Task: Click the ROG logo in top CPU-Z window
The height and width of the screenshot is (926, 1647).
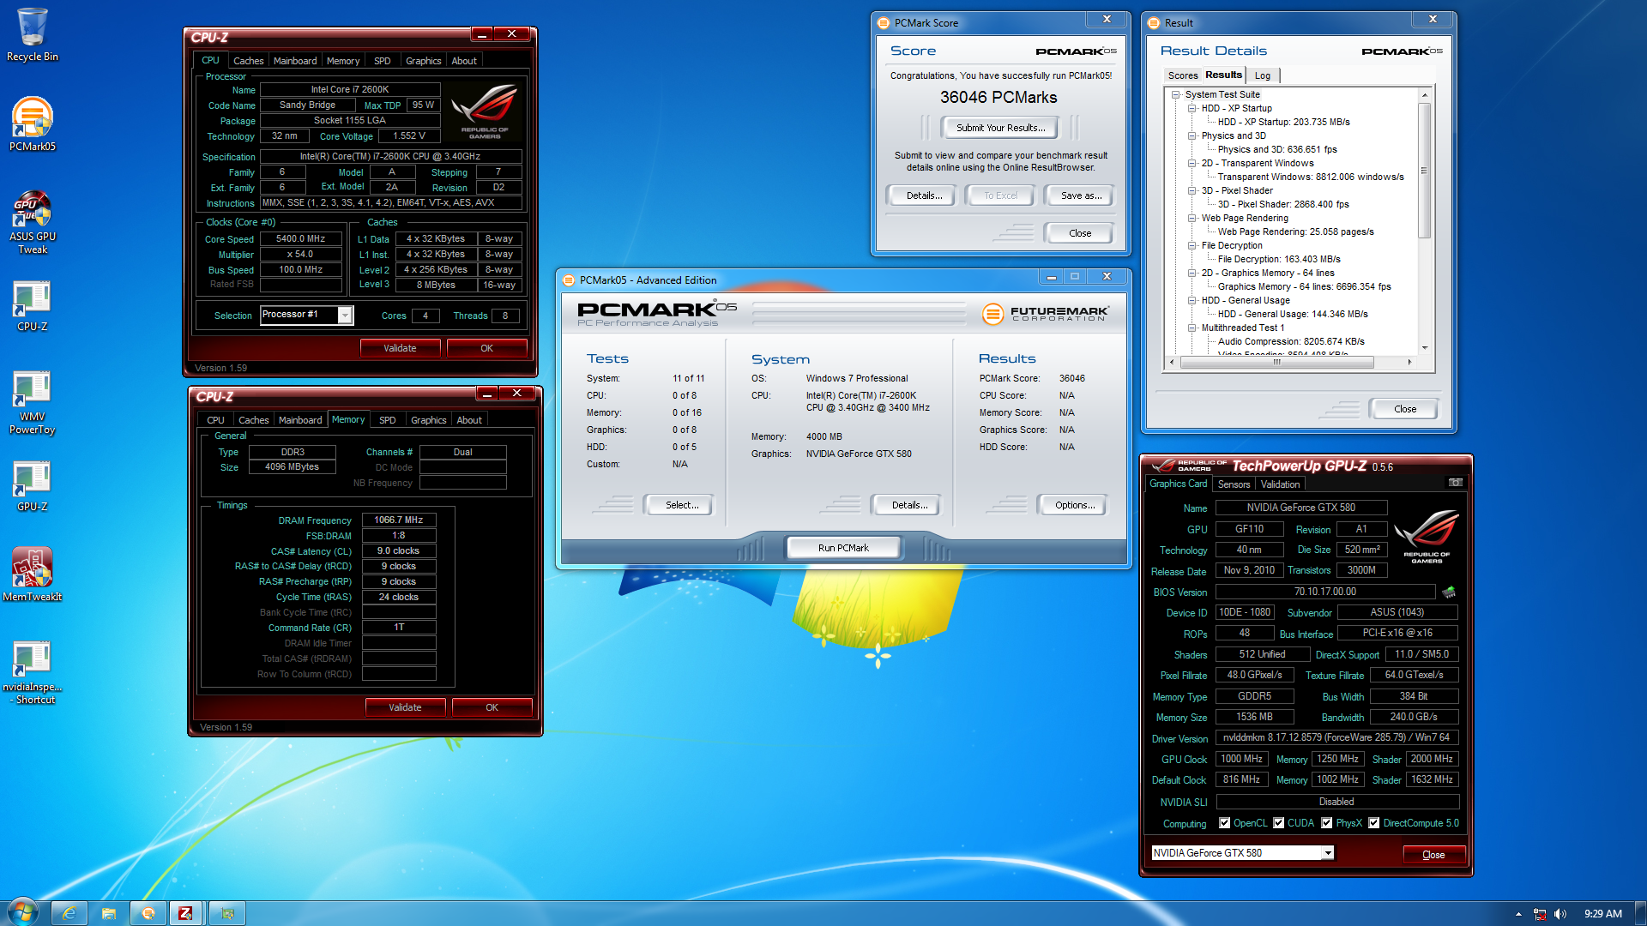Action: pos(485,111)
